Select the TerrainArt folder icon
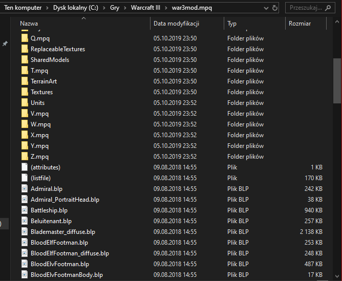Viewport: 342px width, 281px height. 25,81
